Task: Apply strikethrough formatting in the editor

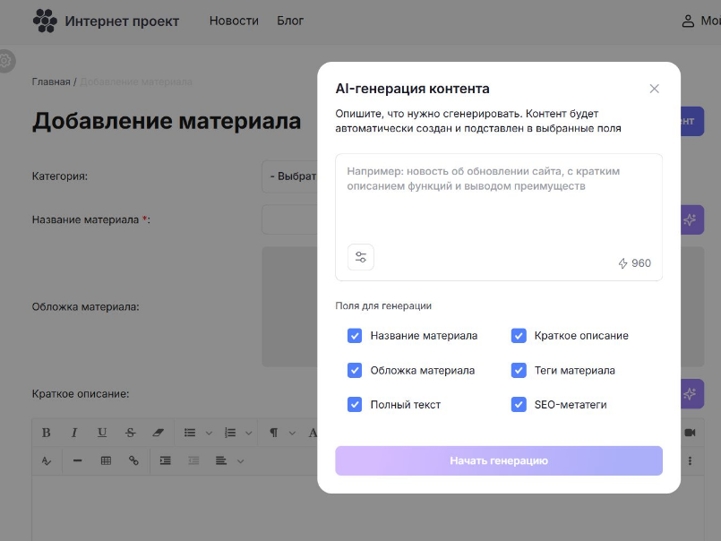Action: click(x=130, y=433)
